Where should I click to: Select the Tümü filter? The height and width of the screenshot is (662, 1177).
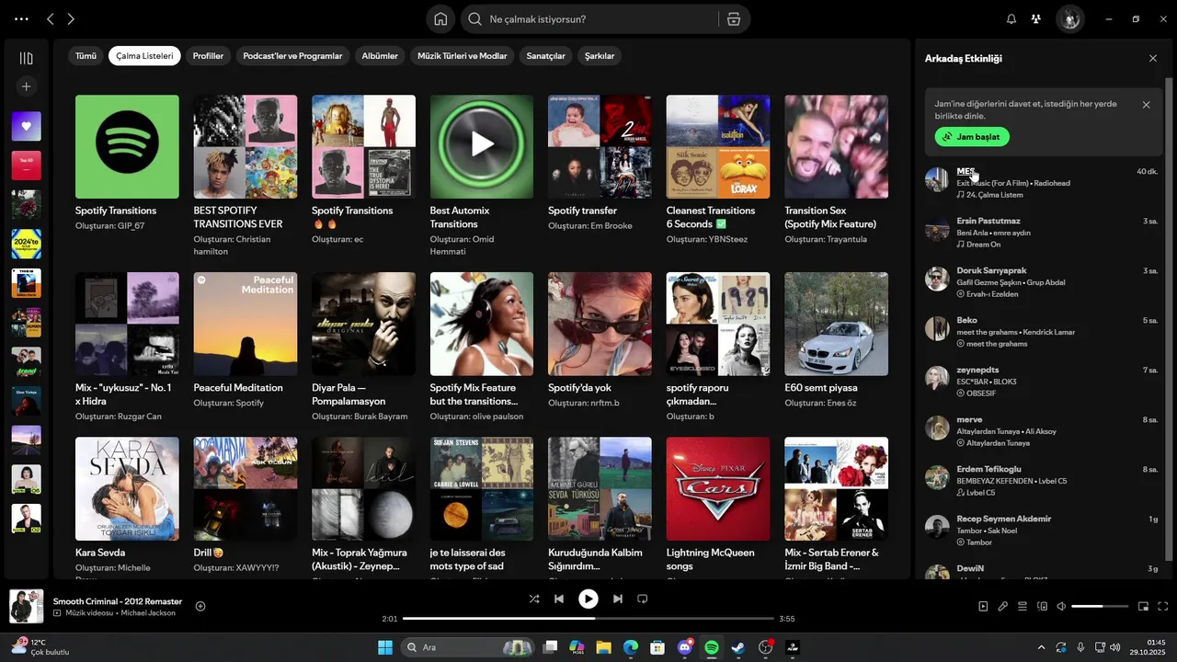(86, 56)
